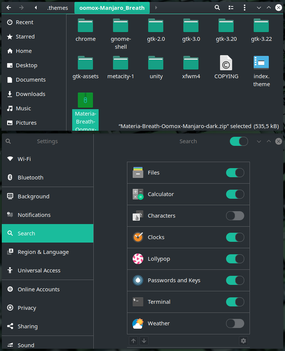Toggle the main Search switch in Settings header
The width and height of the screenshot is (285, 351).
pyautogui.click(x=239, y=141)
